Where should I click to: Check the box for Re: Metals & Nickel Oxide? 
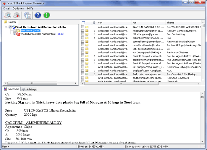[x=83, y=41]
